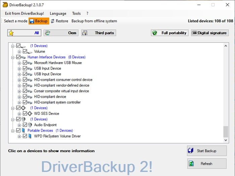The image size is (235, 176).
Task: Click the Restore arrows icon
Action: pyautogui.click(x=52, y=21)
